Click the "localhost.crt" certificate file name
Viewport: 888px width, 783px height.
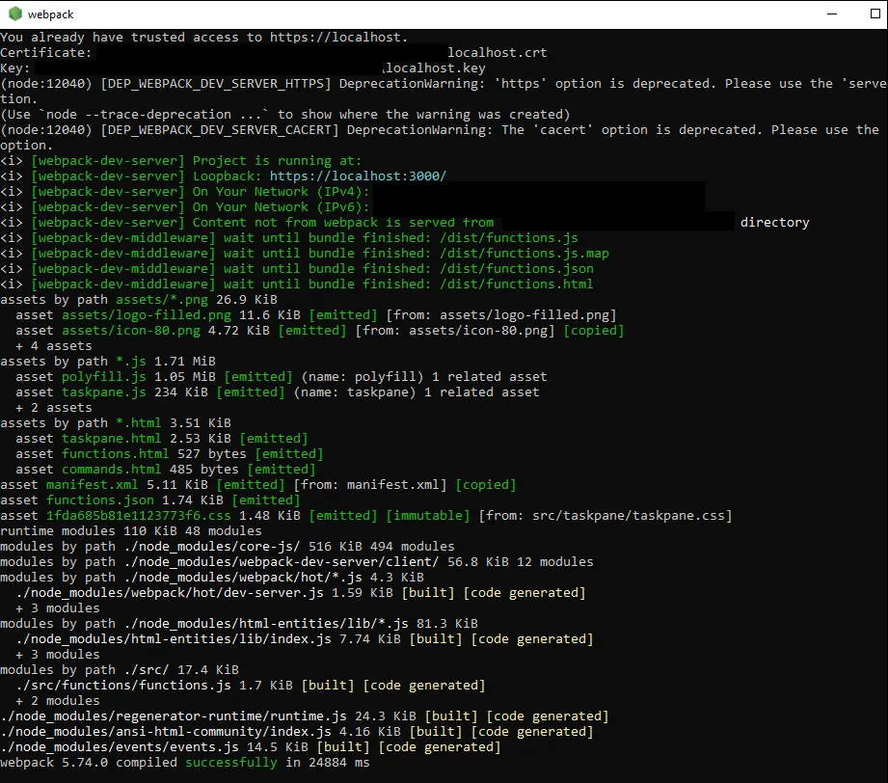(x=498, y=53)
